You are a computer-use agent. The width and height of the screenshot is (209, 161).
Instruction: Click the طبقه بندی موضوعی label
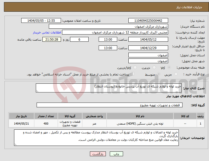click(191, 67)
